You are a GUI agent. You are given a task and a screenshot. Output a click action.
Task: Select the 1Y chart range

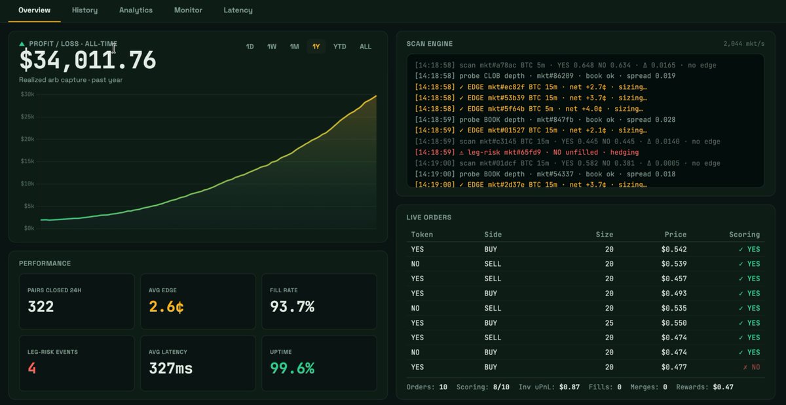point(316,47)
